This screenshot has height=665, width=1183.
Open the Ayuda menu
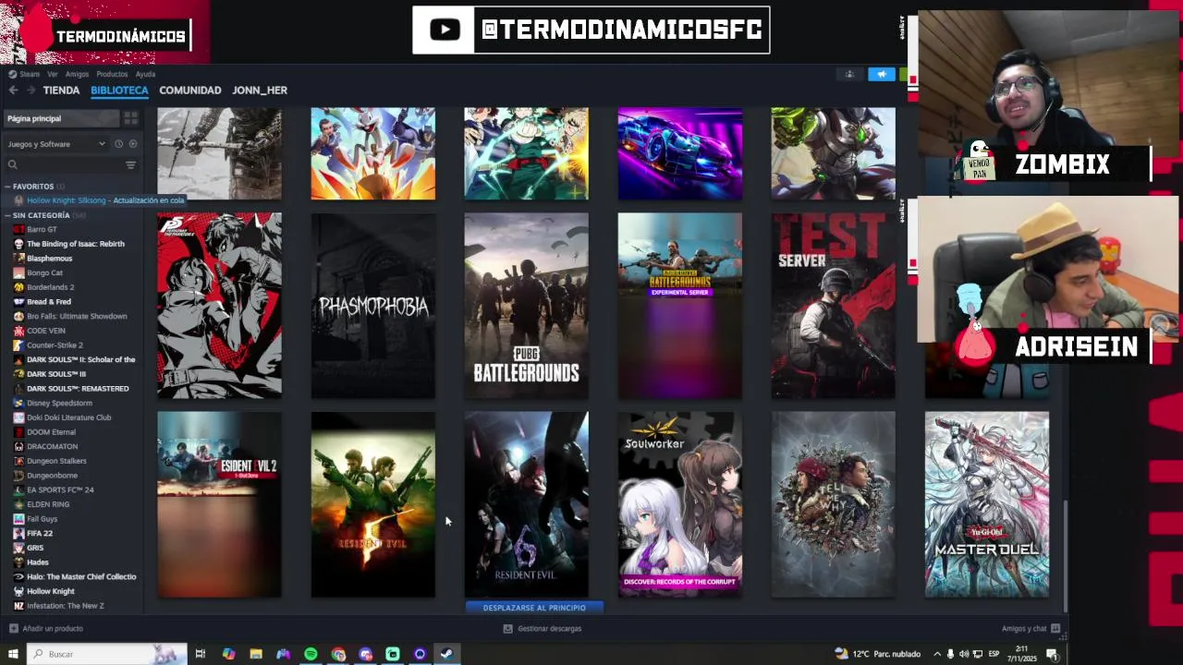coord(145,74)
